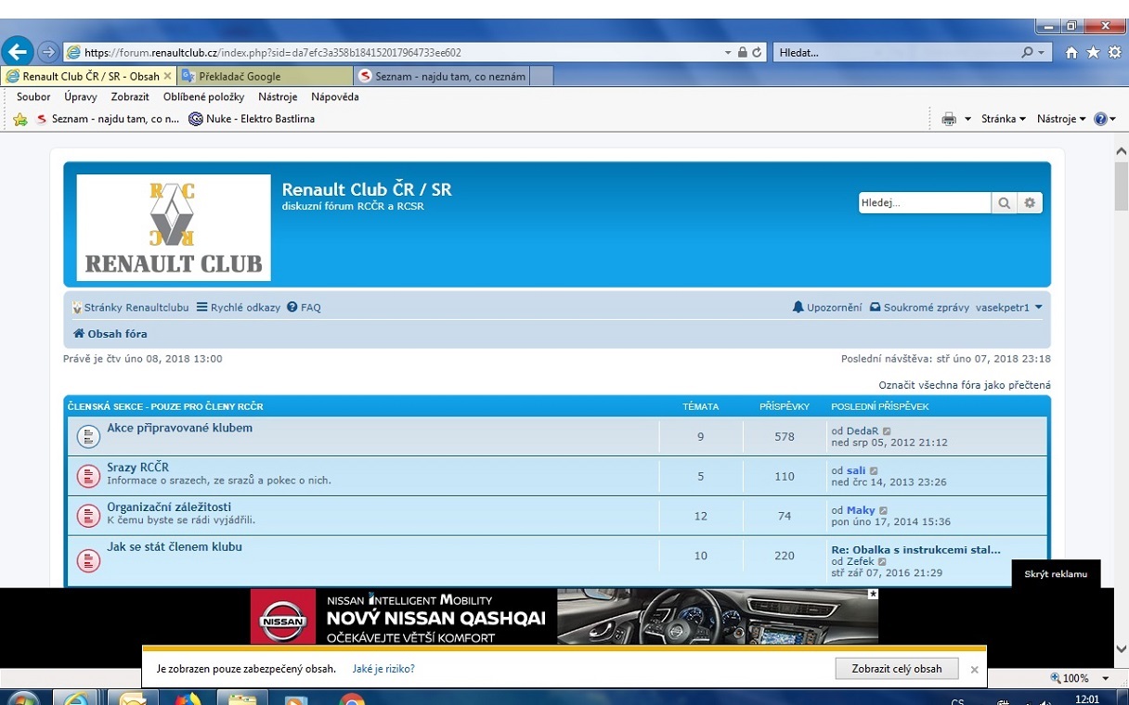Click the Jaké je riziko? link

[x=383, y=668]
